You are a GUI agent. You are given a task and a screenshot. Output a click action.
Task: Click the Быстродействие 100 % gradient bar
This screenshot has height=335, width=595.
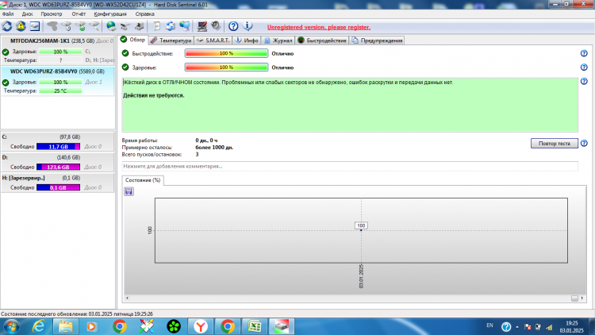point(226,53)
